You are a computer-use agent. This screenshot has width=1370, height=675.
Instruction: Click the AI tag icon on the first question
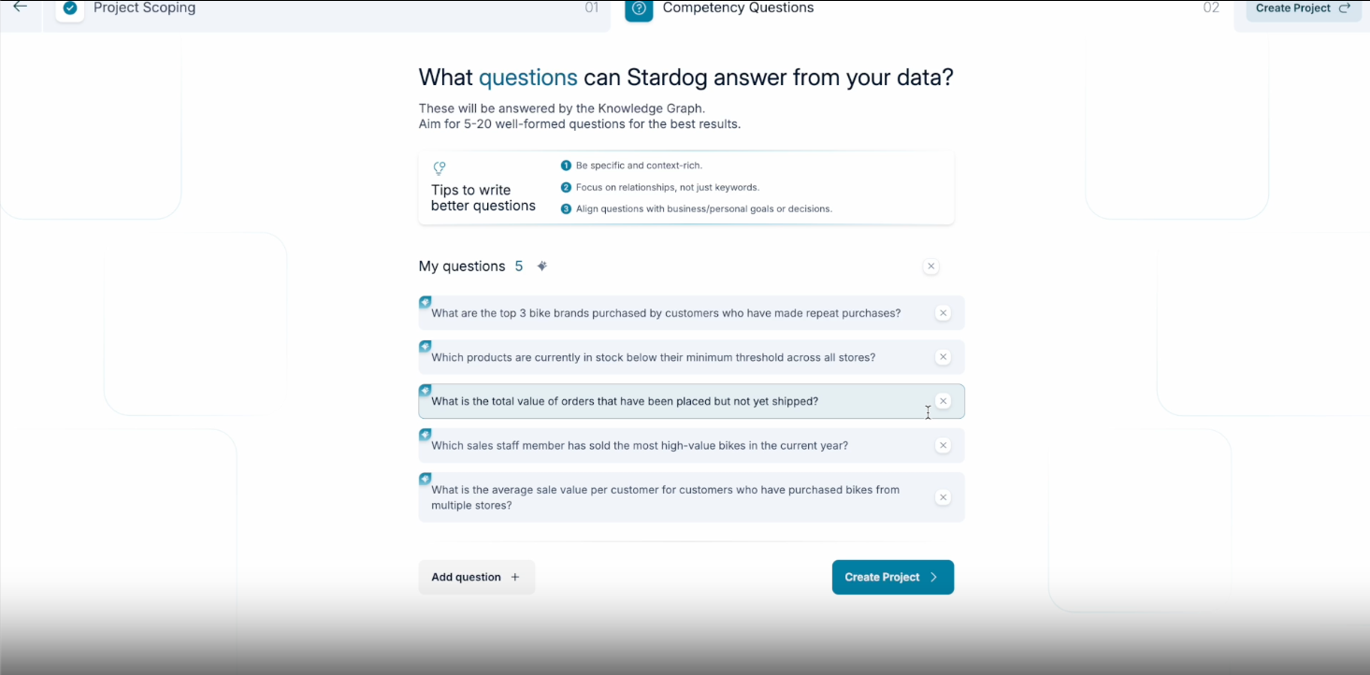point(425,302)
